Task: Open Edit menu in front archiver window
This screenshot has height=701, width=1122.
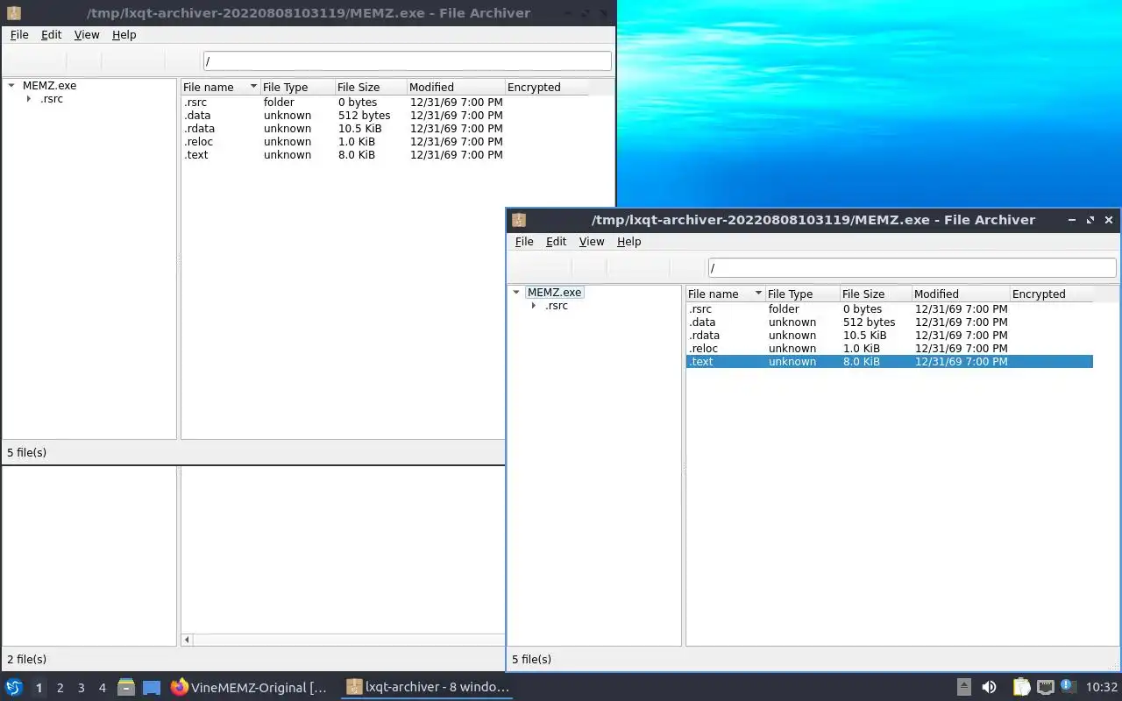Action: pos(556,242)
